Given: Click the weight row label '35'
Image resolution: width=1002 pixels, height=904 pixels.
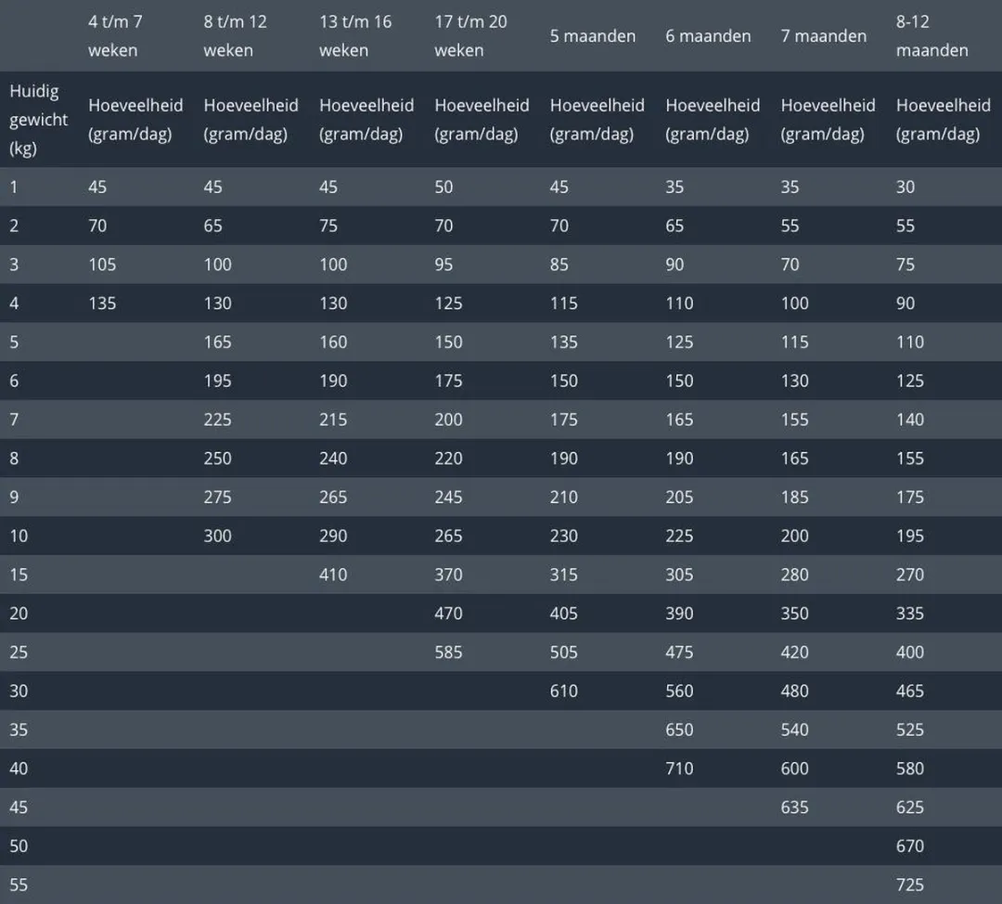Looking at the screenshot, I should [19, 730].
